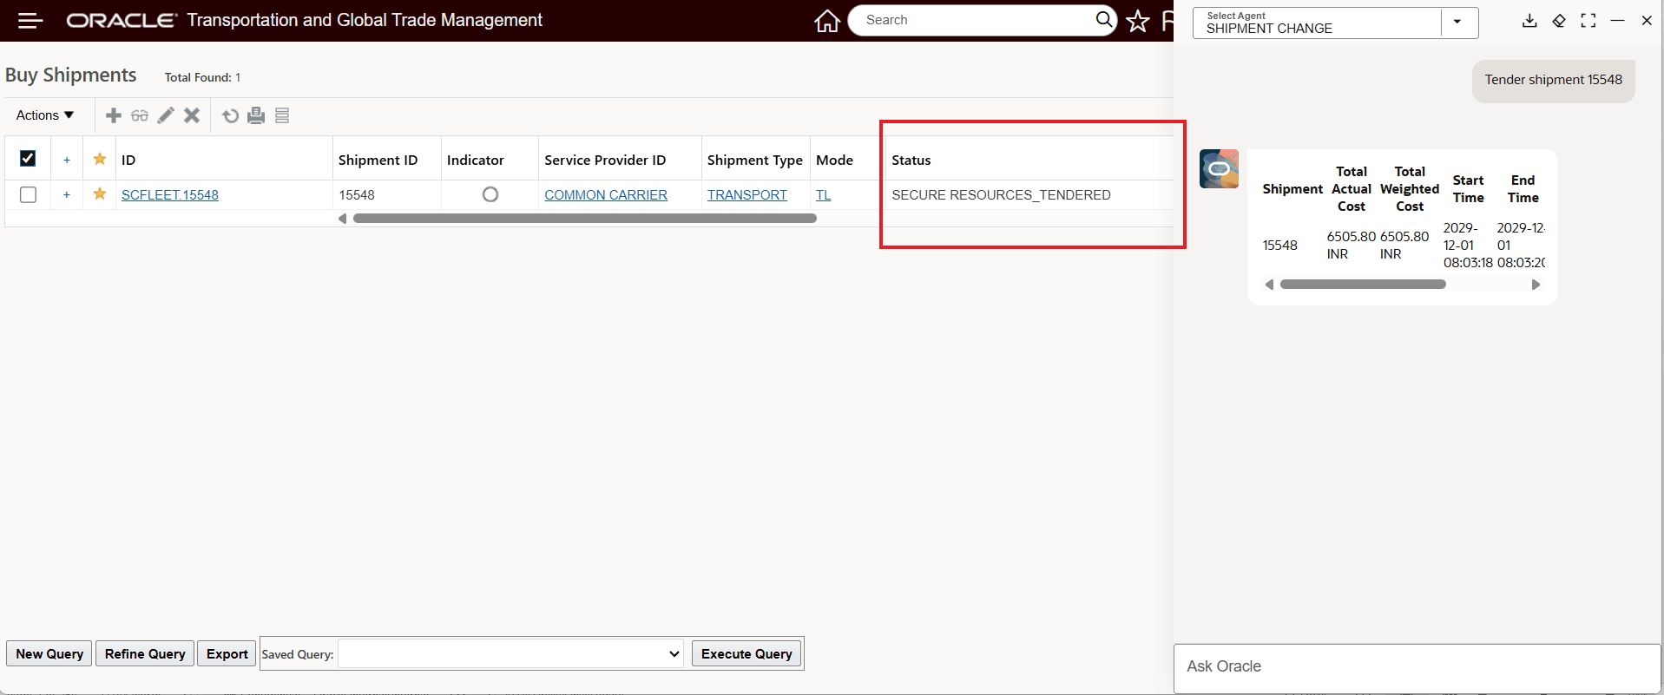Close the chat panel
Screen dimensions: 1664x695
1647,20
